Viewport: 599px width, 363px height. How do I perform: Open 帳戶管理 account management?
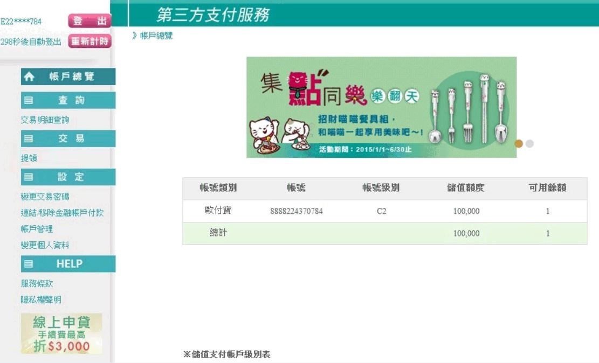click(x=37, y=229)
